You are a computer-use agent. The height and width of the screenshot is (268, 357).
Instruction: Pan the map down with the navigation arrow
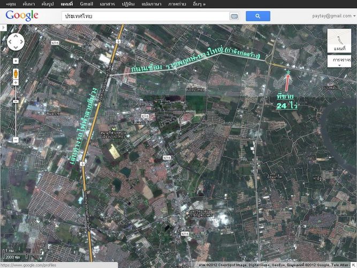pos(16,48)
